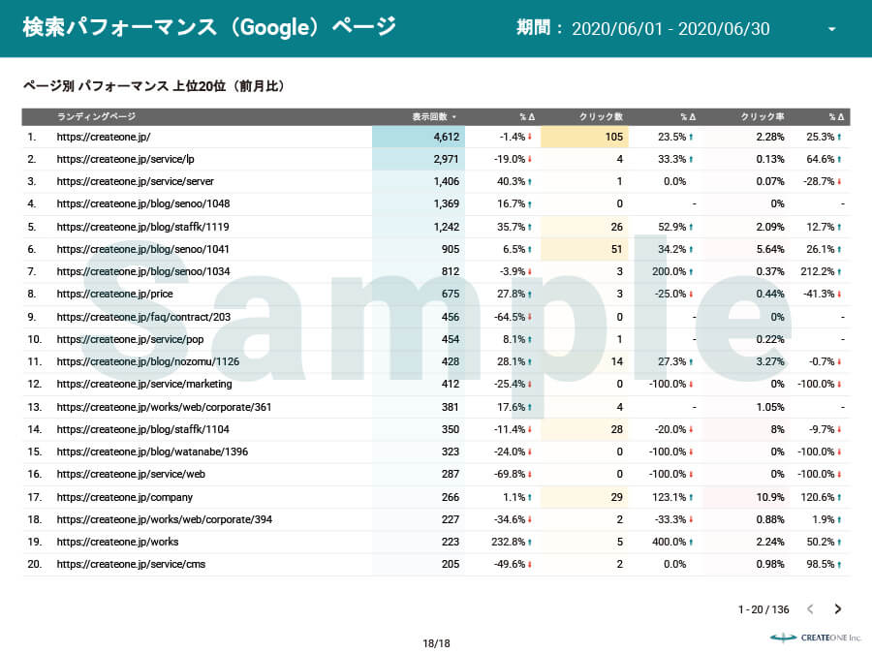Select the createone.jp/service/cms row URL
872x654 pixels.
[131, 564]
